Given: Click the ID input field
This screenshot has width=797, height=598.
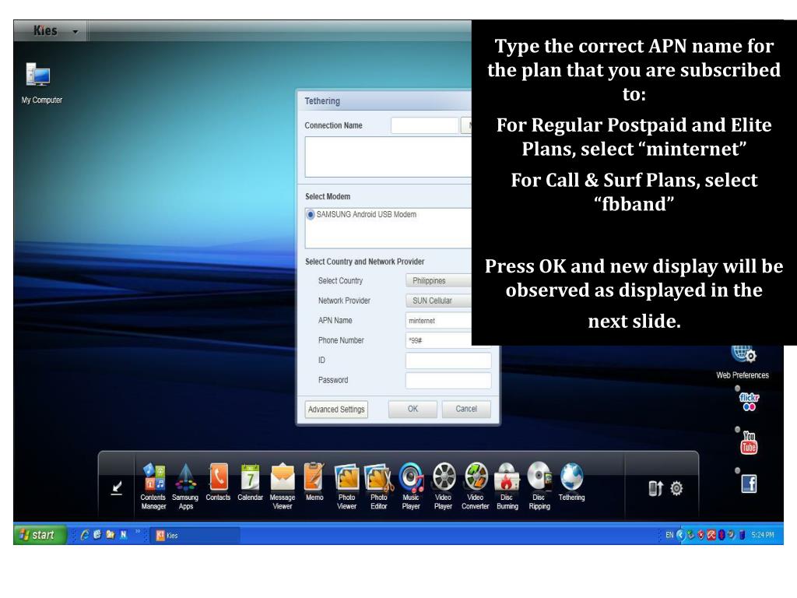Looking at the screenshot, I should pyautogui.click(x=448, y=361).
